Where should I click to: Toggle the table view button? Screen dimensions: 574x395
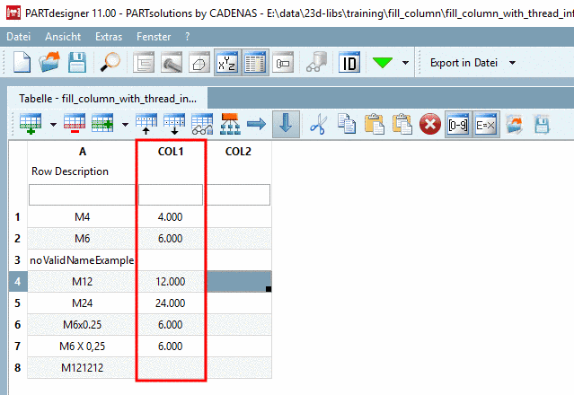click(x=255, y=63)
